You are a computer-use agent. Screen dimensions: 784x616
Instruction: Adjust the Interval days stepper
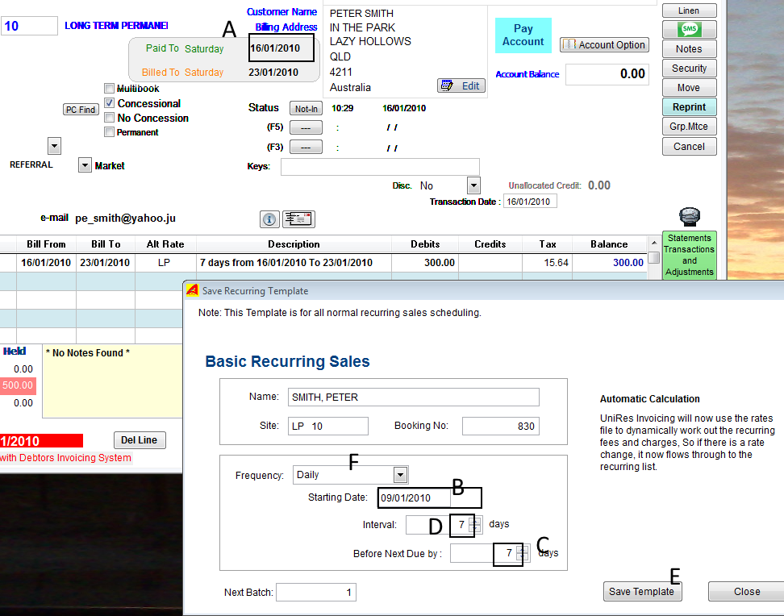click(476, 525)
